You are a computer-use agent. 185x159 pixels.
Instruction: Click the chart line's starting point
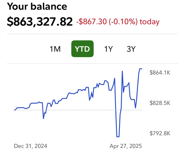[14, 110]
